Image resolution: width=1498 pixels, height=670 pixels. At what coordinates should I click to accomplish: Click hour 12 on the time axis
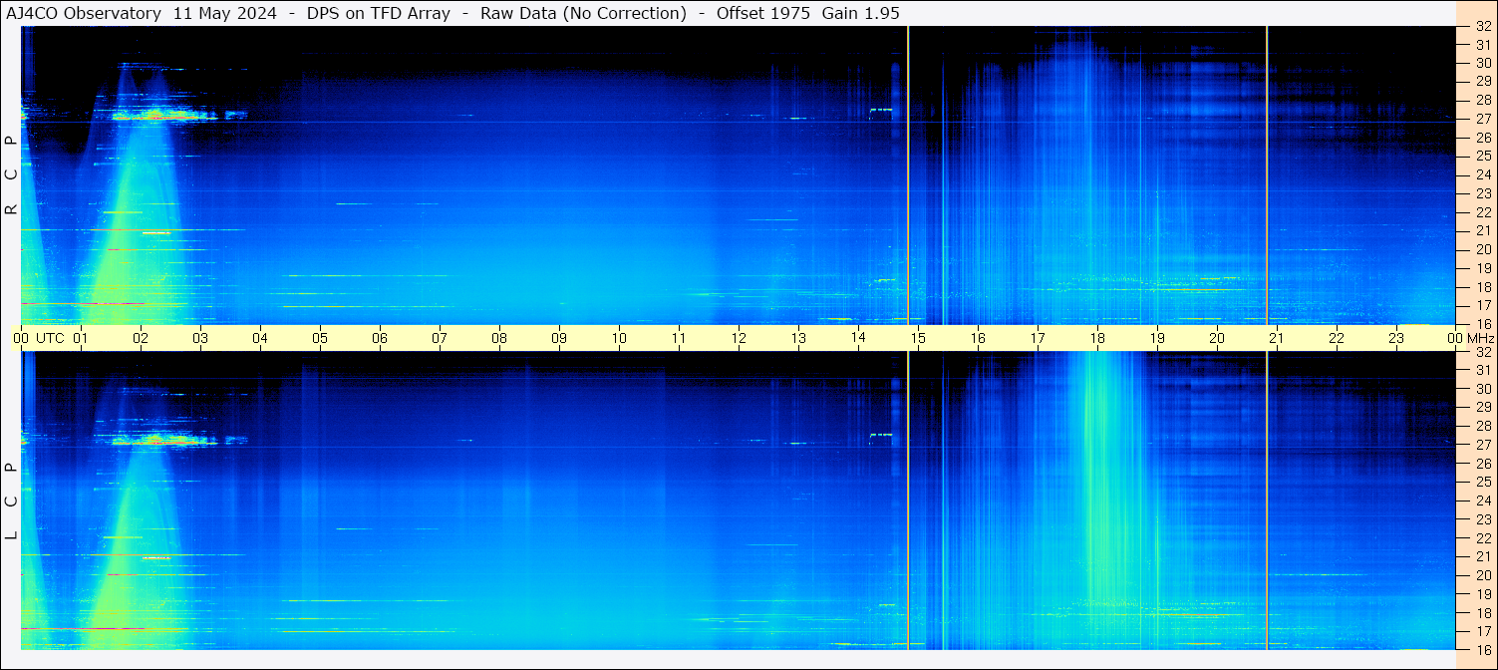click(739, 338)
